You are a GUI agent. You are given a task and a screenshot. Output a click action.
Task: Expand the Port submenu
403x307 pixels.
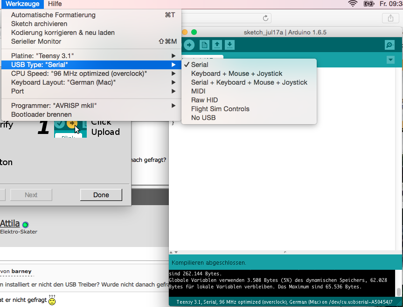point(91,91)
